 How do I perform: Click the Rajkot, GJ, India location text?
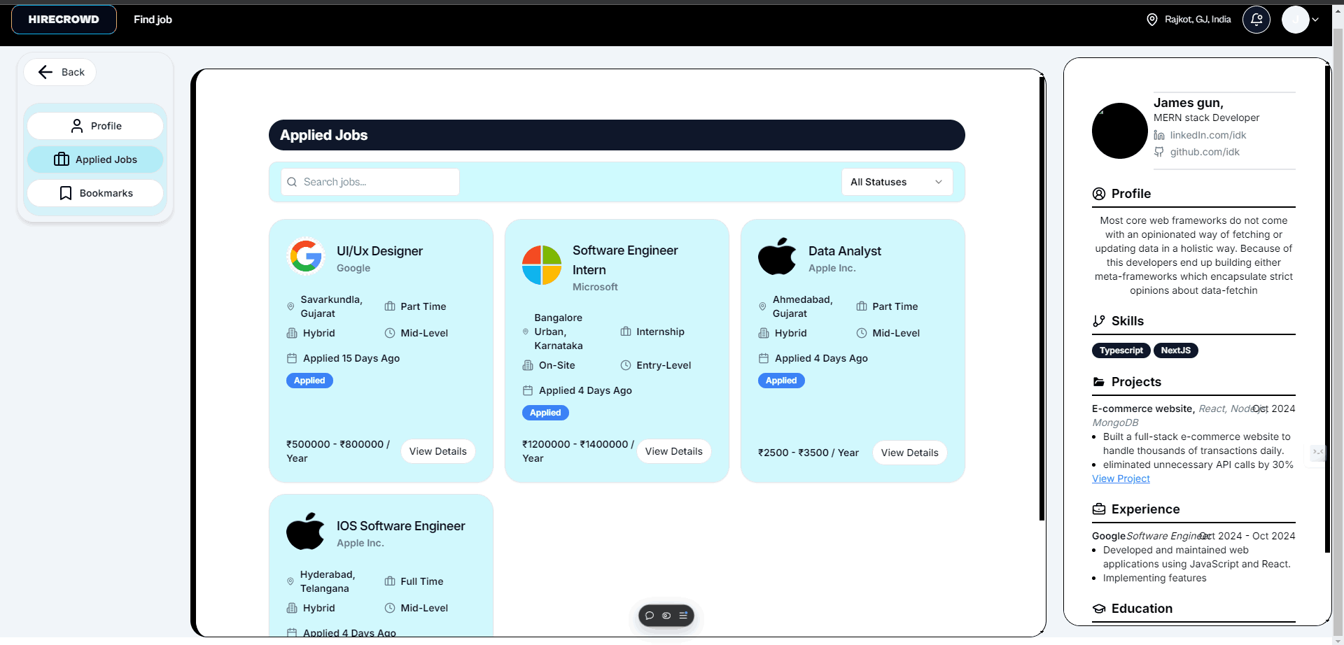1198,20
